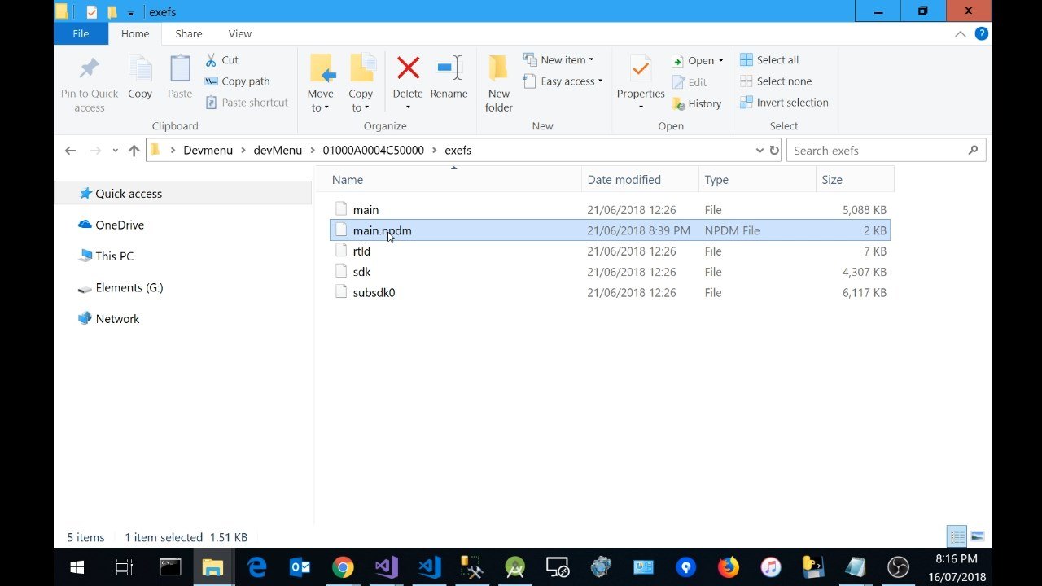The height and width of the screenshot is (586, 1042).
Task: Click Pin to Quick access icon
Action: click(90, 69)
